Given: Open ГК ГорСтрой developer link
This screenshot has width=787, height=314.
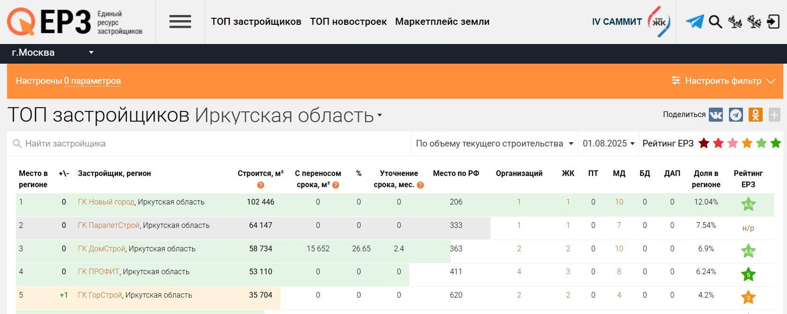Looking at the screenshot, I should pyautogui.click(x=100, y=295).
